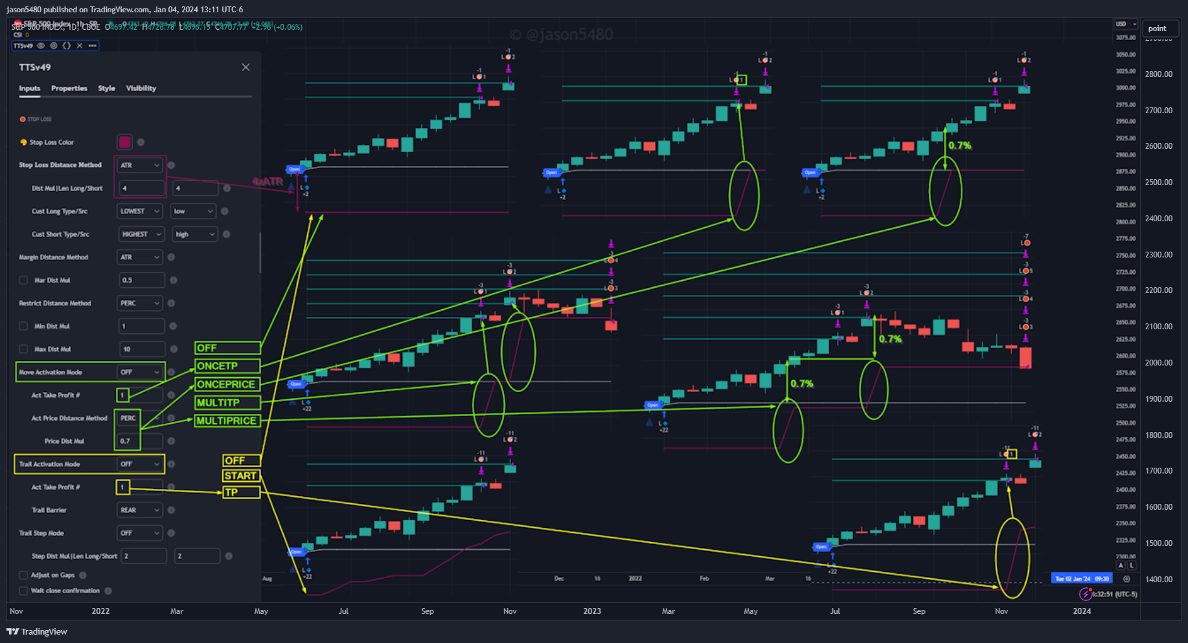Open Margin Distance Method ATR dropdown
The image size is (1188, 643).
pos(140,257)
